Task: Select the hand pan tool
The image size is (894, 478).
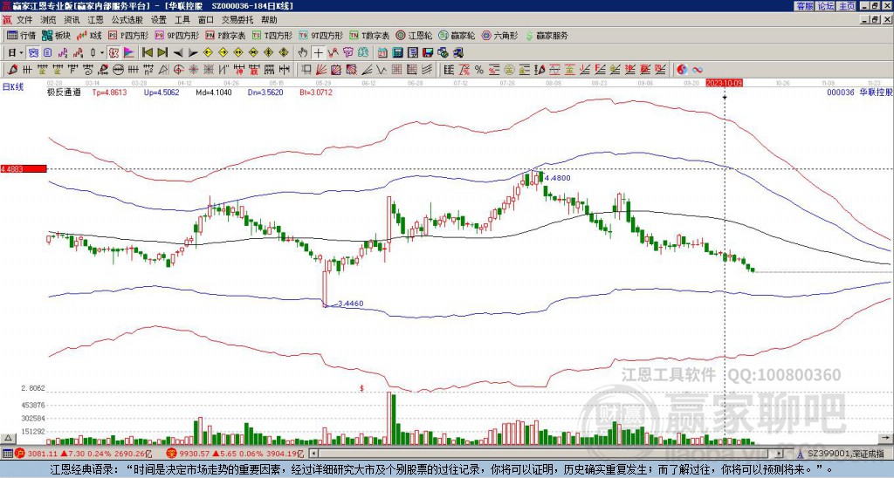Action: (x=303, y=53)
